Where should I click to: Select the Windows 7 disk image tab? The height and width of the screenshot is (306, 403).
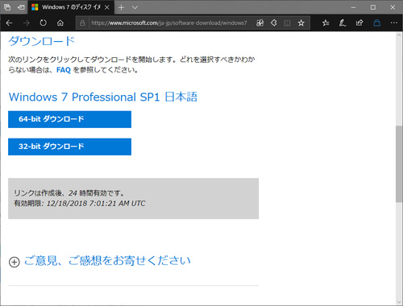[x=70, y=7]
